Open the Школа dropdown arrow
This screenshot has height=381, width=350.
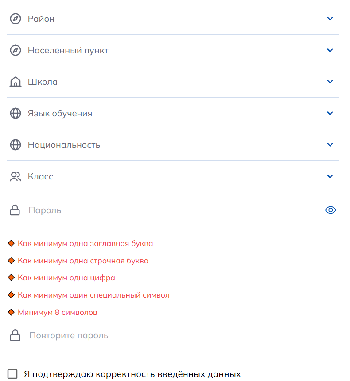330,82
